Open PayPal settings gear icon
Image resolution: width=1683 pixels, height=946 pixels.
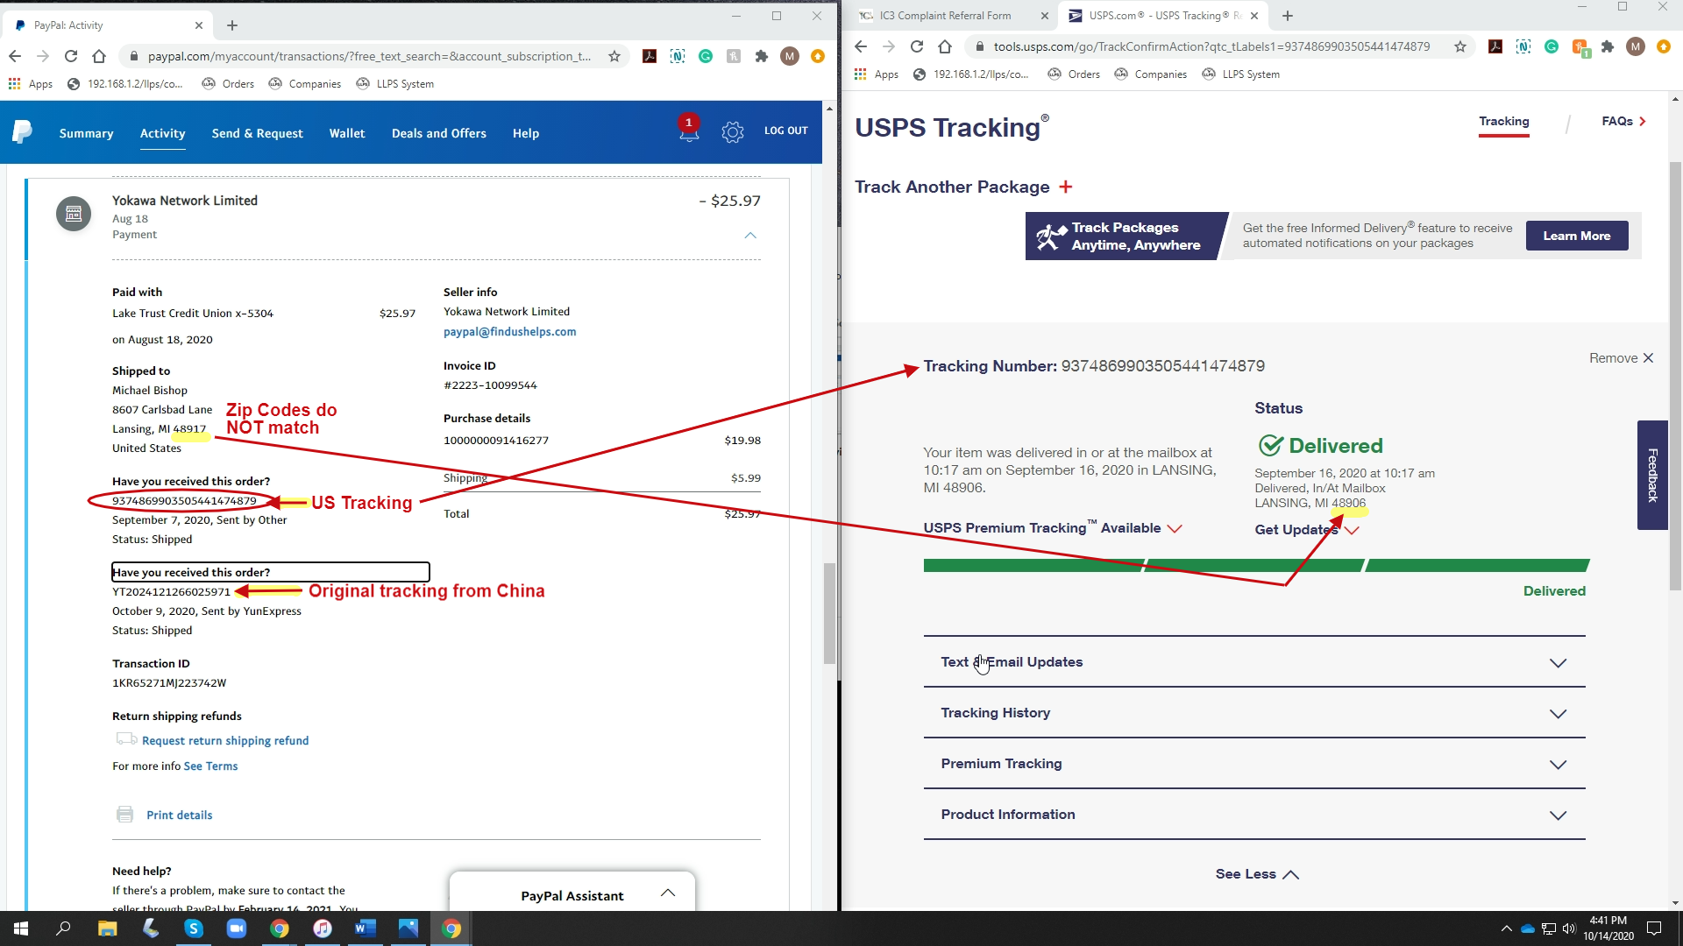click(x=733, y=132)
